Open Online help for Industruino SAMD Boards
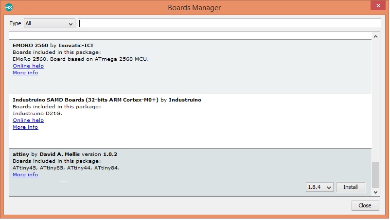The height and width of the screenshot is (220, 390). (28, 120)
